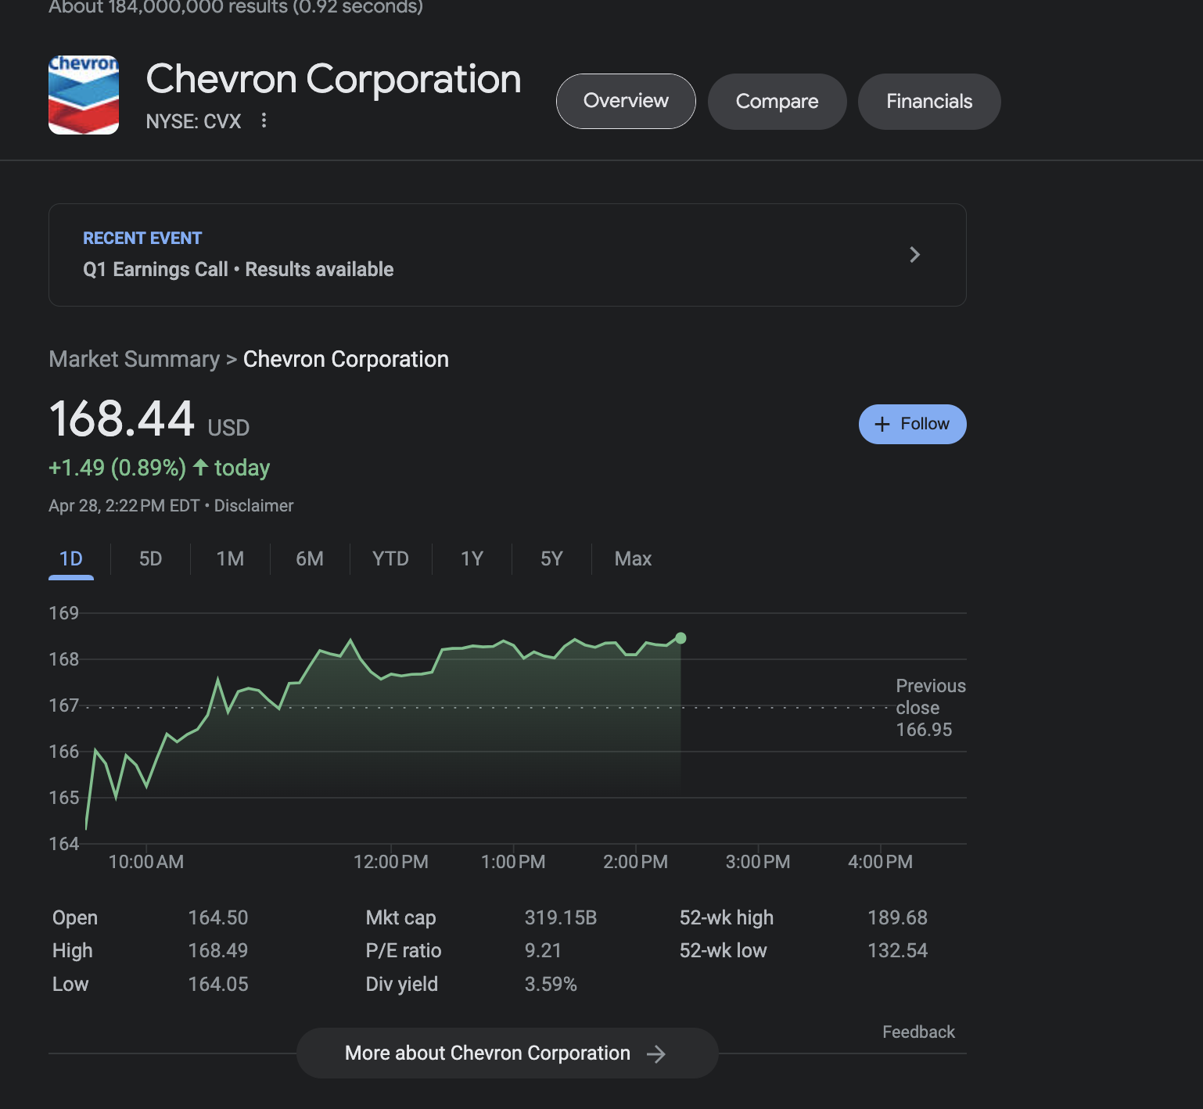Viewport: 1203px width, 1109px height.
Task: Open the Financials tab
Action: click(928, 102)
